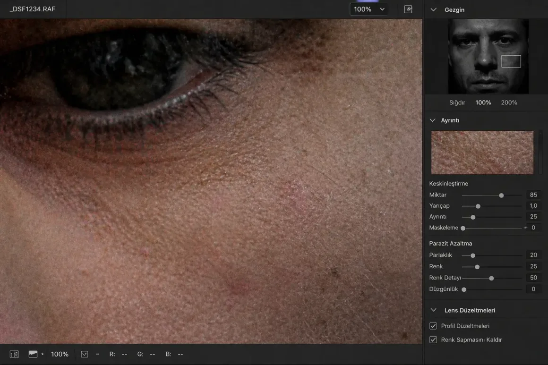Click the filmstrip toggle icon in bottom bar
The height and width of the screenshot is (365, 548).
point(14,354)
